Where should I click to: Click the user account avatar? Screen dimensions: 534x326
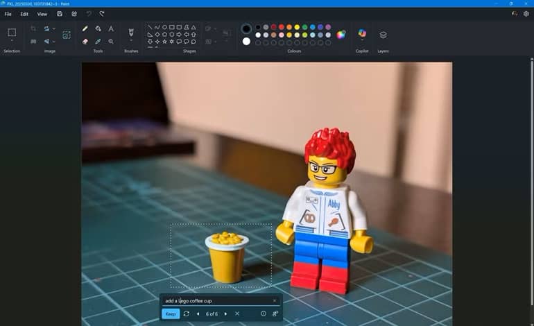(515, 14)
